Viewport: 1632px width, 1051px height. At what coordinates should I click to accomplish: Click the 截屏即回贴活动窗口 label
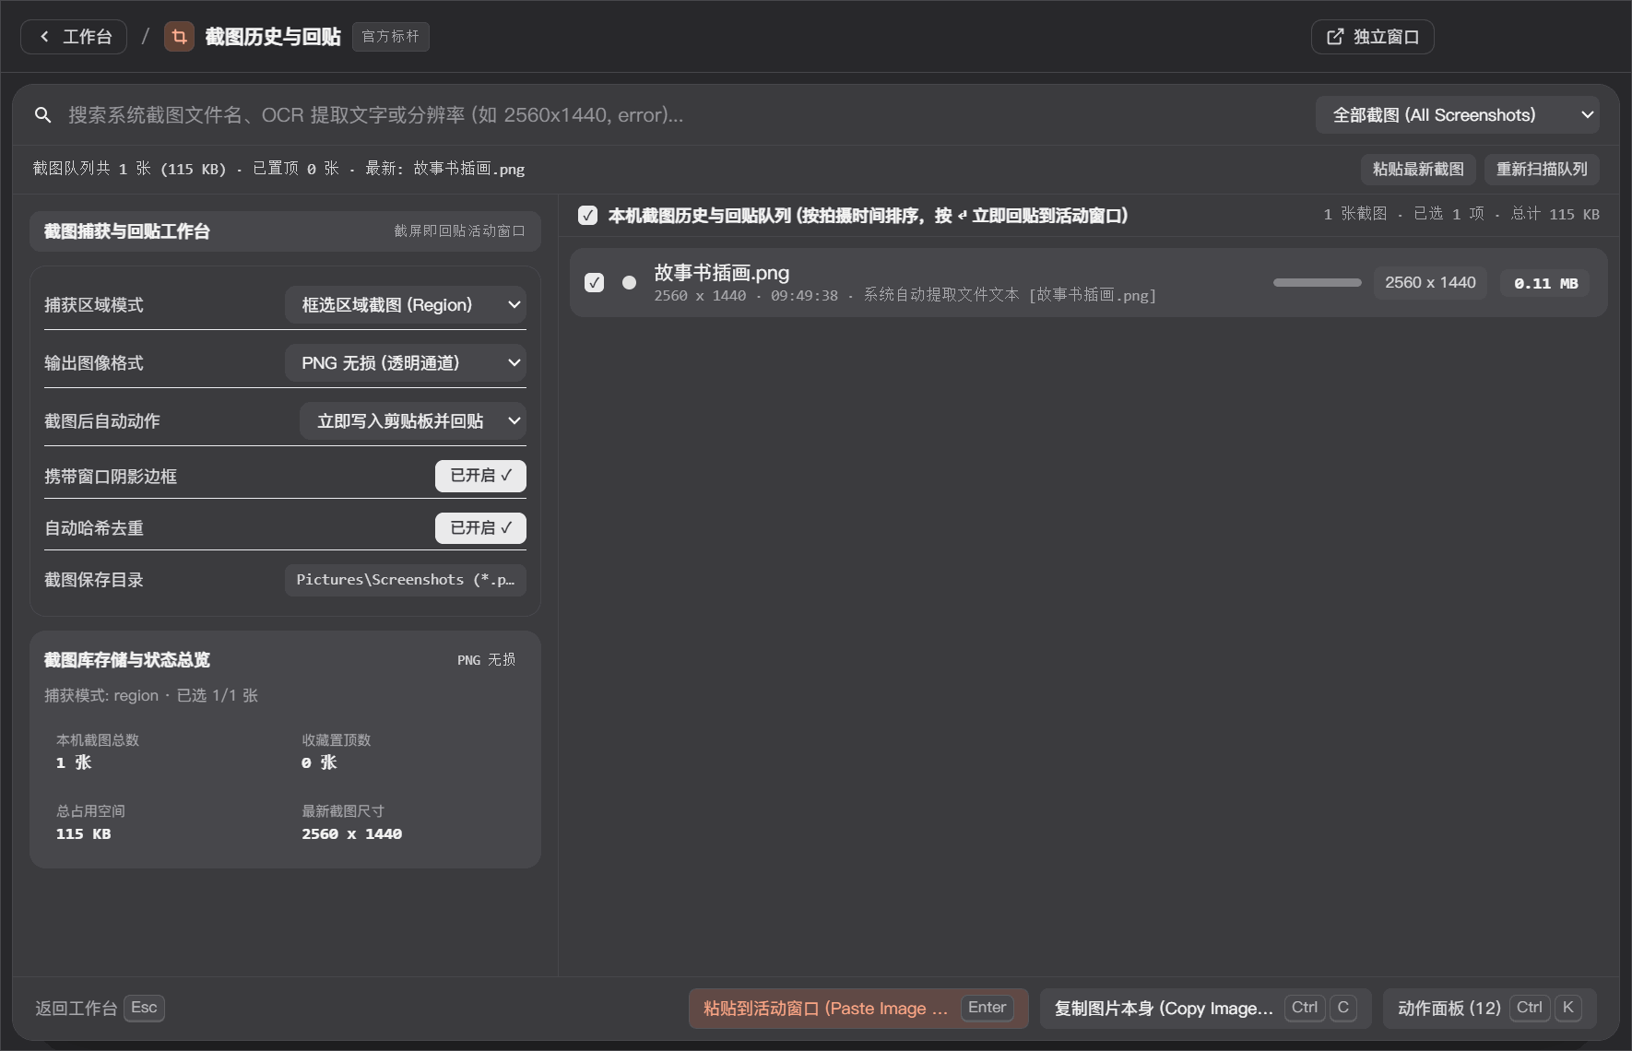pos(459,231)
